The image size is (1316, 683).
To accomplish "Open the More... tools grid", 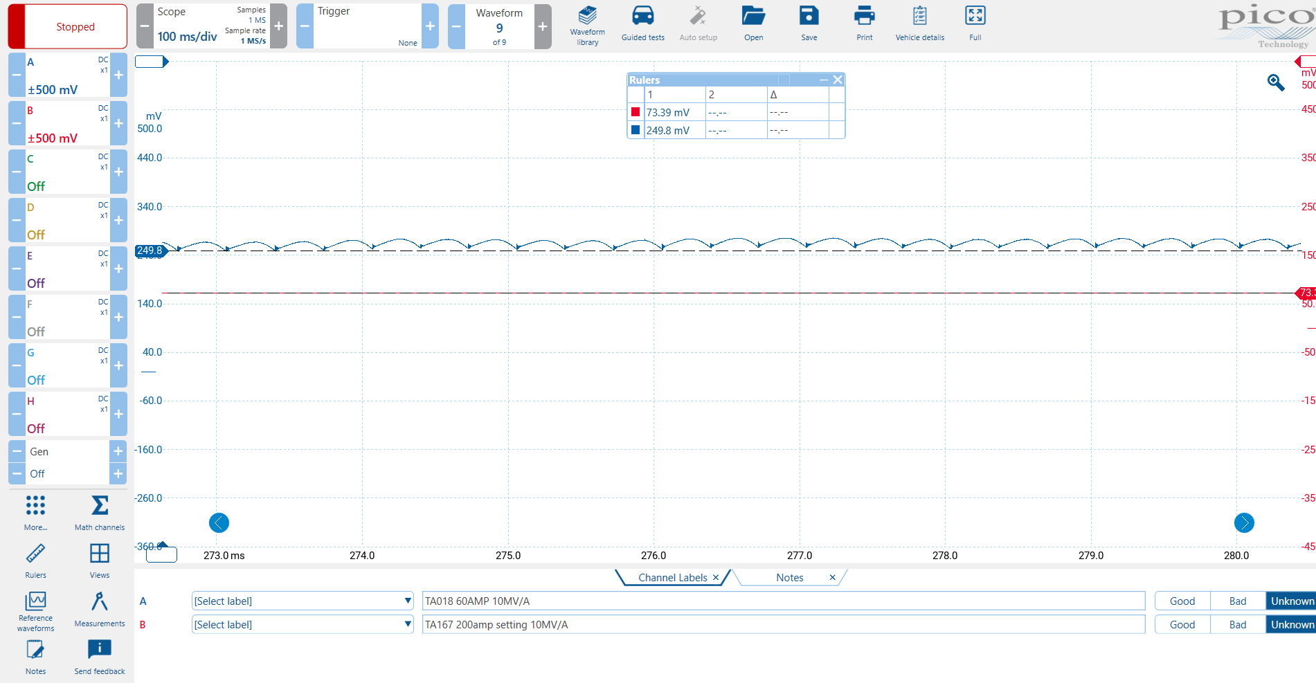I will point(35,513).
